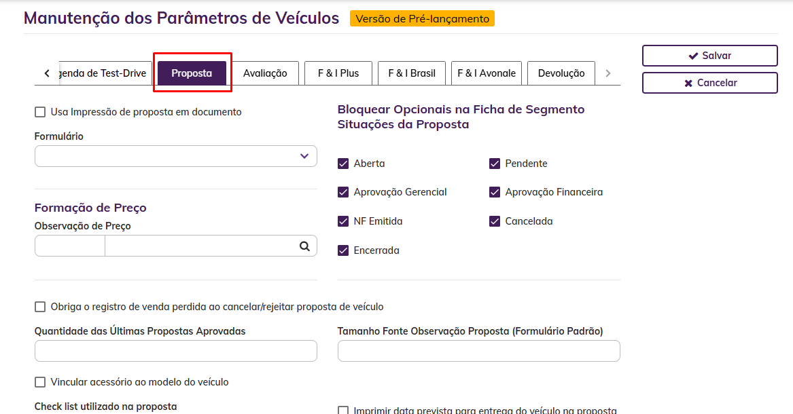Select the Devolução tab
The image size is (793, 414).
[x=561, y=73]
